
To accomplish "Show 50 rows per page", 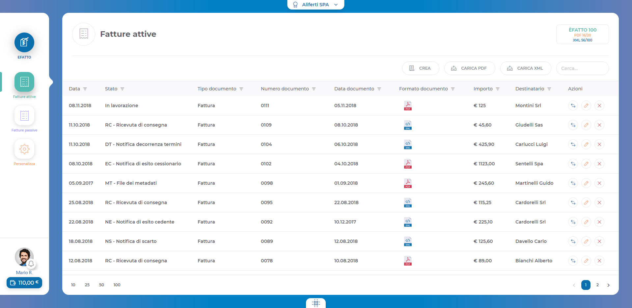I will point(101,285).
